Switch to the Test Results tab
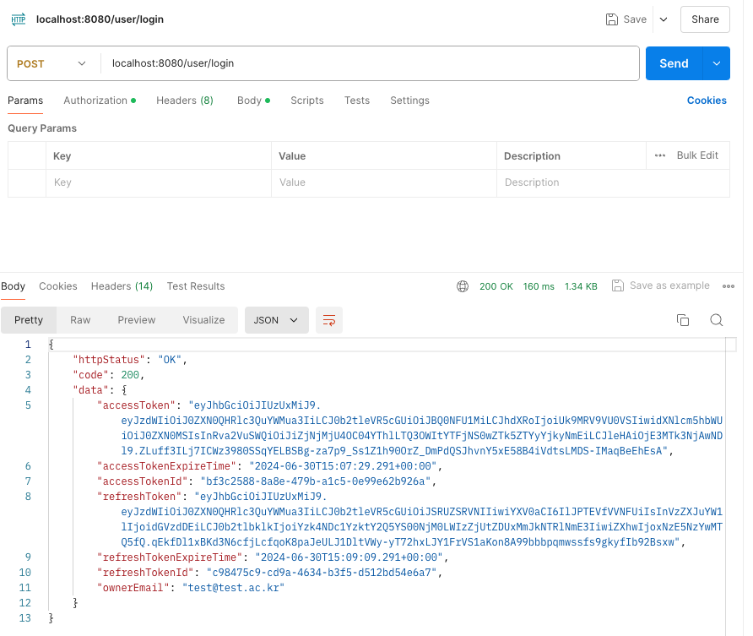The height and width of the screenshot is (636, 753). pos(195,286)
